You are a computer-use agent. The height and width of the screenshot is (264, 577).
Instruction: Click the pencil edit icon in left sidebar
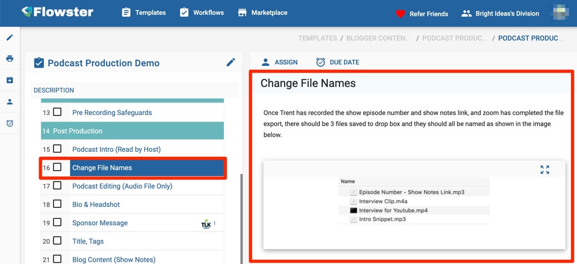tap(10, 37)
